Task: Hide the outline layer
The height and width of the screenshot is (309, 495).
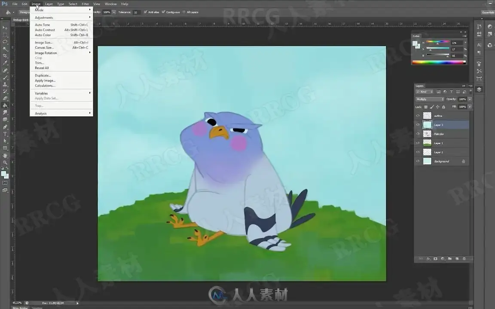Action: 418,116
